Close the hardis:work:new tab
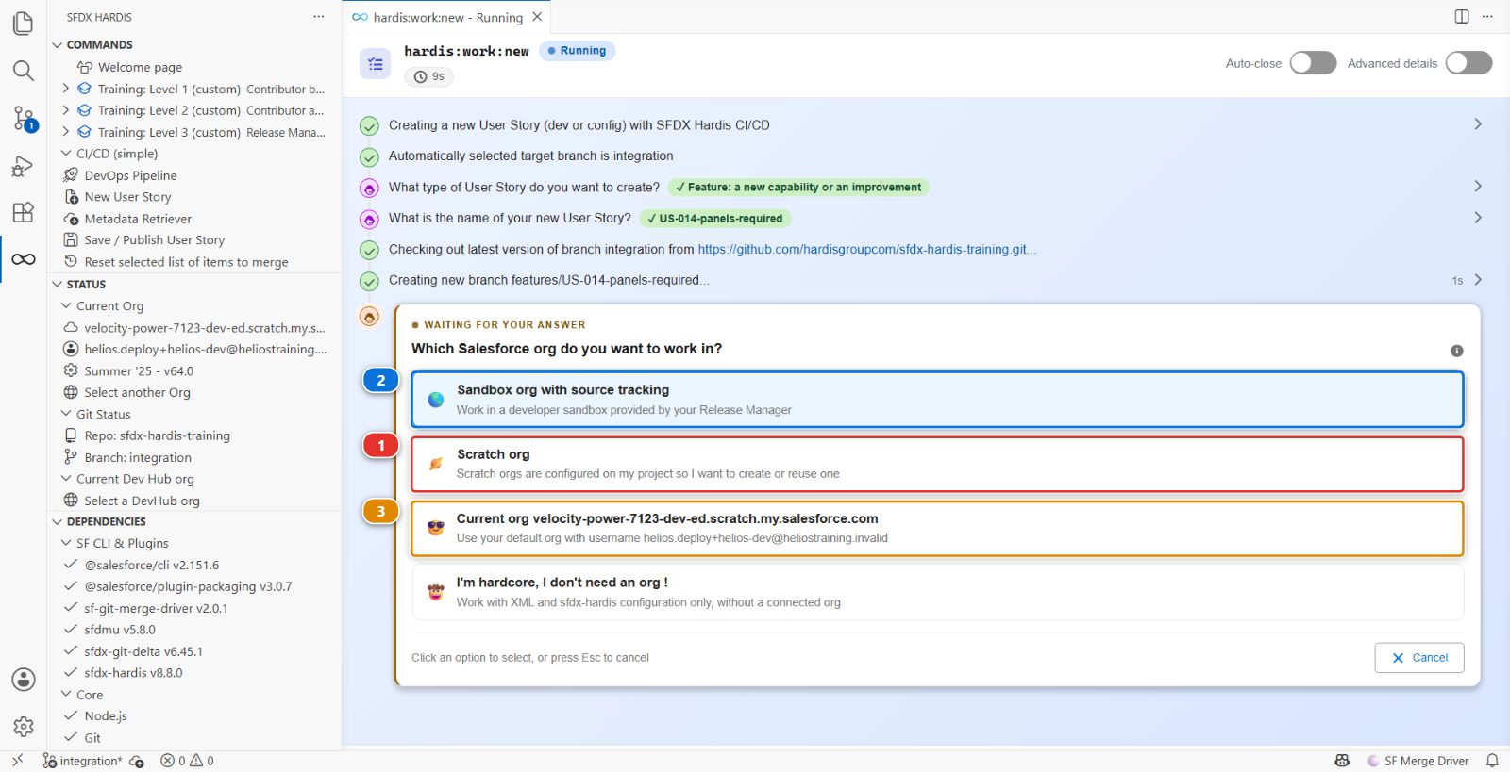This screenshot has width=1510, height=772. [537, 17]
